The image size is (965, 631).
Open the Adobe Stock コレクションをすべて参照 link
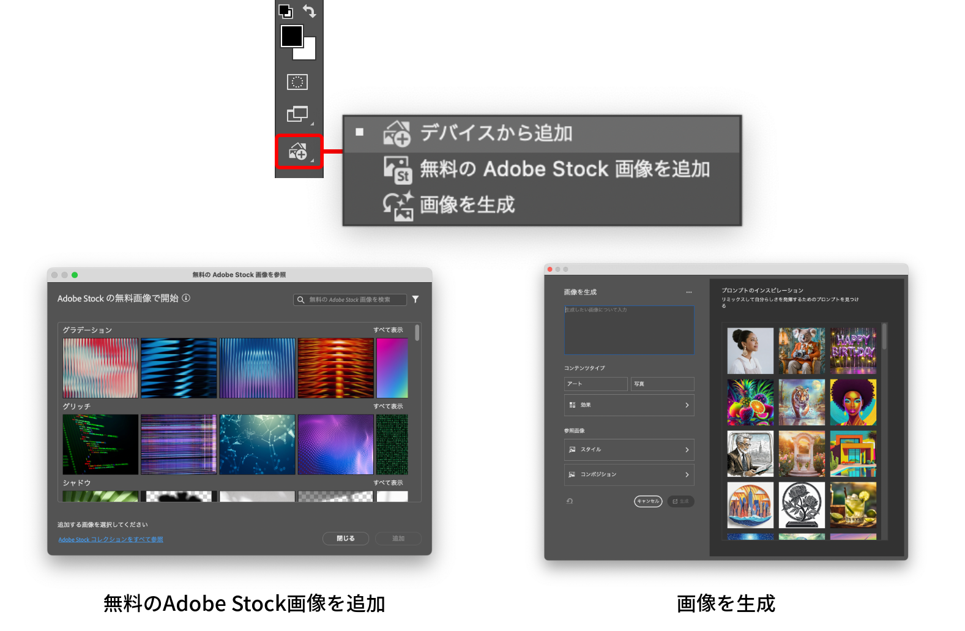tap(111, 540)
